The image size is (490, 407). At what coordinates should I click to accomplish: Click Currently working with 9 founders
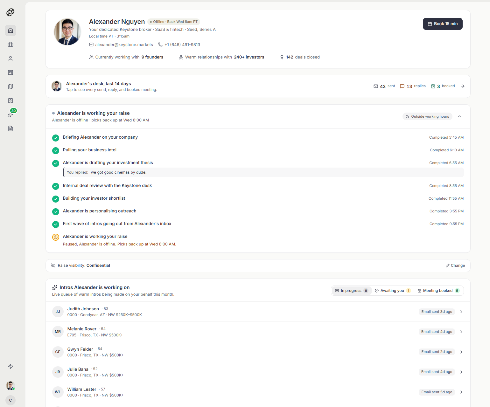(x=126, y=57)
